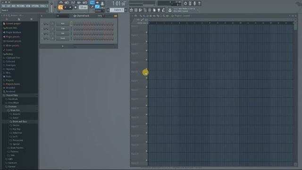Toggle Channel rack graph editor icon
The width and height of the screenshot is (302, 170).
point(116,16)
